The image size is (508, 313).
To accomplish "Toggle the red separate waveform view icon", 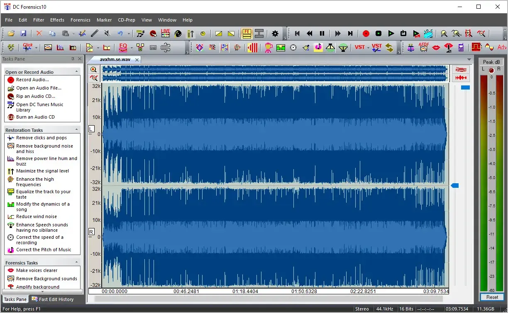I will (x=462, y=78).
